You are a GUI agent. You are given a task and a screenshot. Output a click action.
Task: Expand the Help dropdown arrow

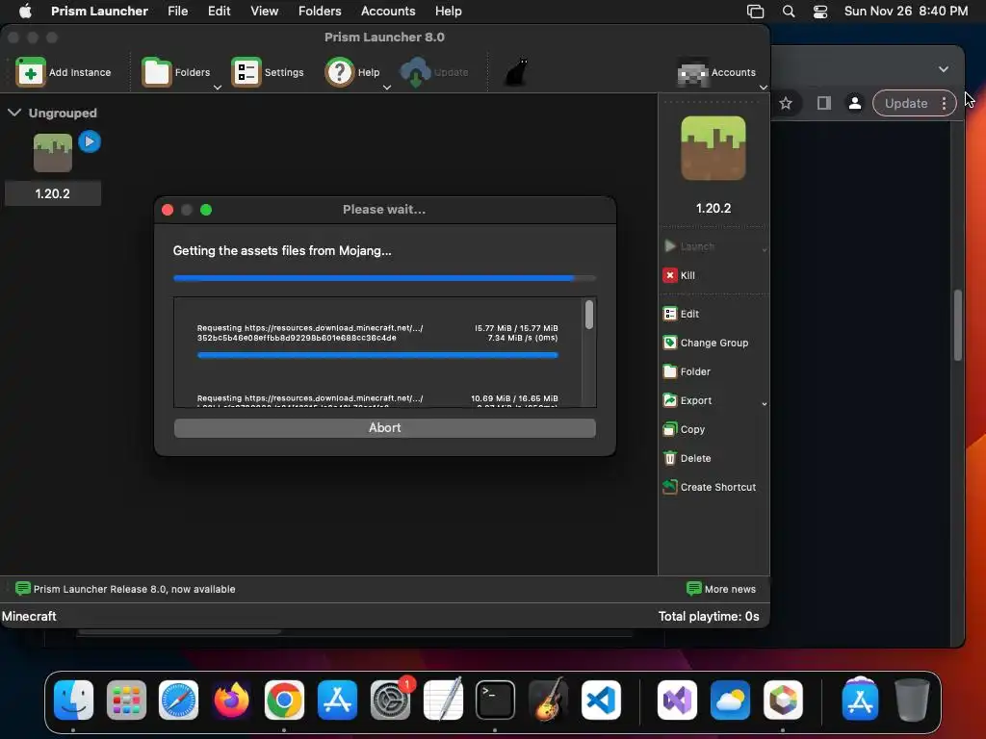(x=387, y=88)
